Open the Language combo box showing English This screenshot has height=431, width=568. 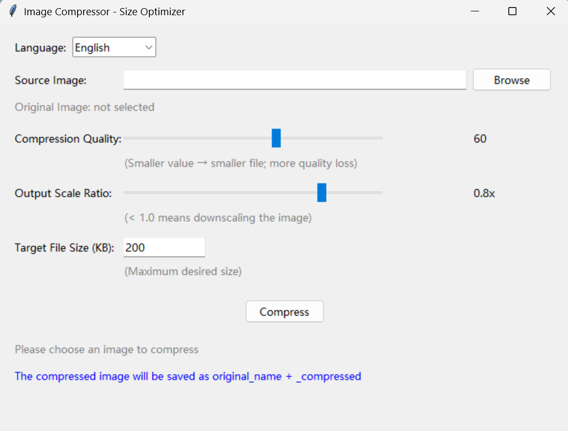tap(109, 48)
